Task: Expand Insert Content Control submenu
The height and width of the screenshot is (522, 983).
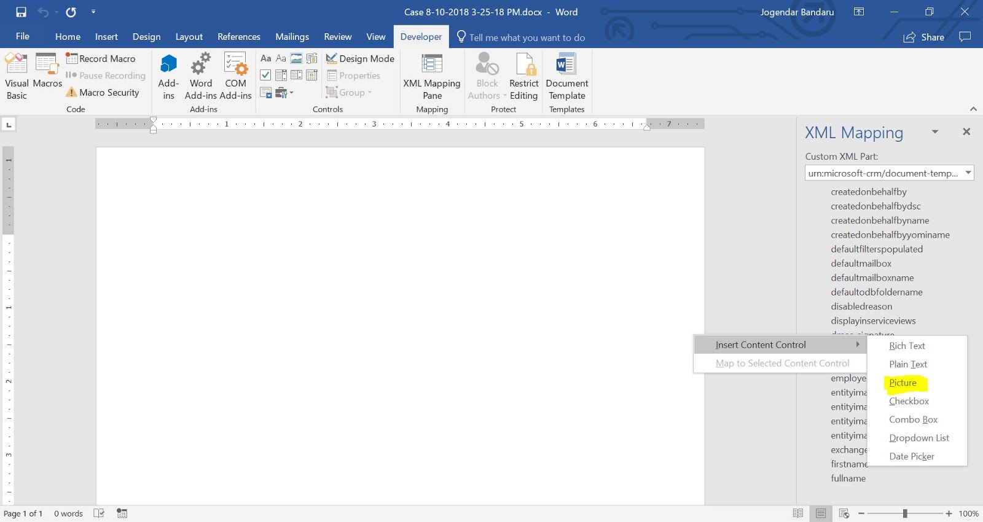Action: point(780,345)
